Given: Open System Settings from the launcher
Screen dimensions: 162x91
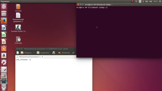Looking at the screenshot, I should click(4, 62).
